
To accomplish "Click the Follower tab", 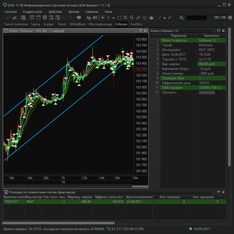I will click(121, 24).
